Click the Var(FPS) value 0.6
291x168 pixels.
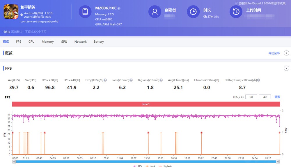[31, 88]
